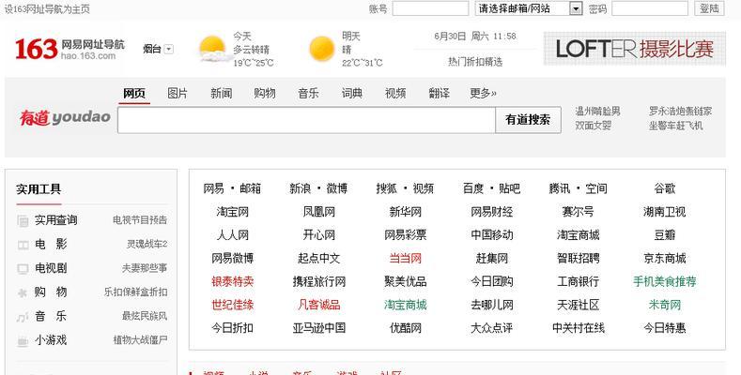This screenshot has width=741, height=375.
Task: Open the 亚马逊中国 link
Action: click(319, 328)
